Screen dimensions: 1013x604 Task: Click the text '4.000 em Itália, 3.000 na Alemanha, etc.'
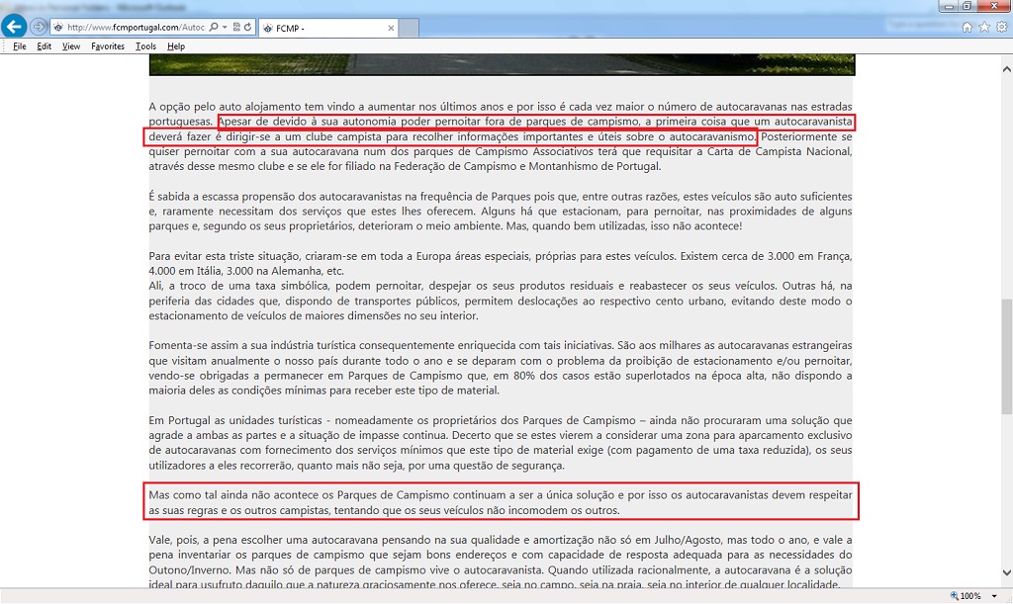pos(246,271)
